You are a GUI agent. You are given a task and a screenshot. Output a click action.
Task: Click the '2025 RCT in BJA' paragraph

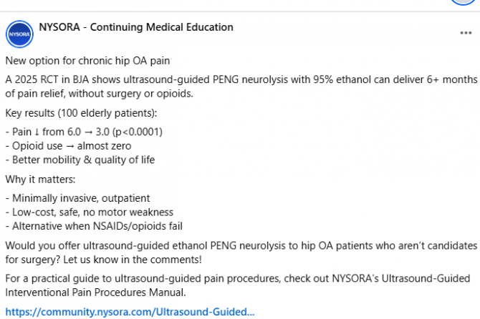tap(241, 87)
